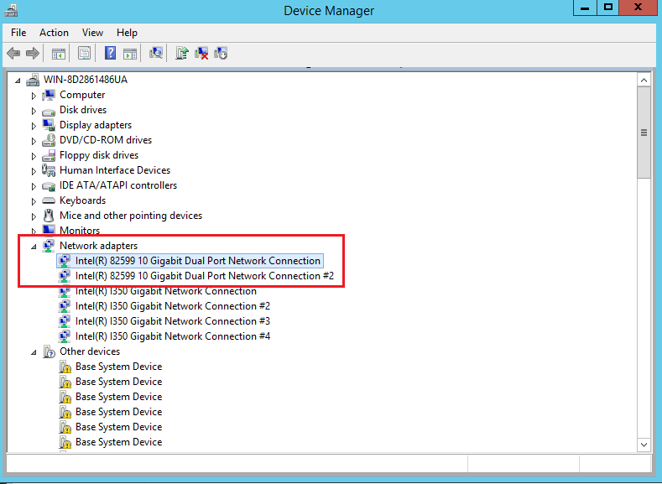Screen dimensions: 662x484
Task: Collapse the Network adapters category
Action: [34, 247]
